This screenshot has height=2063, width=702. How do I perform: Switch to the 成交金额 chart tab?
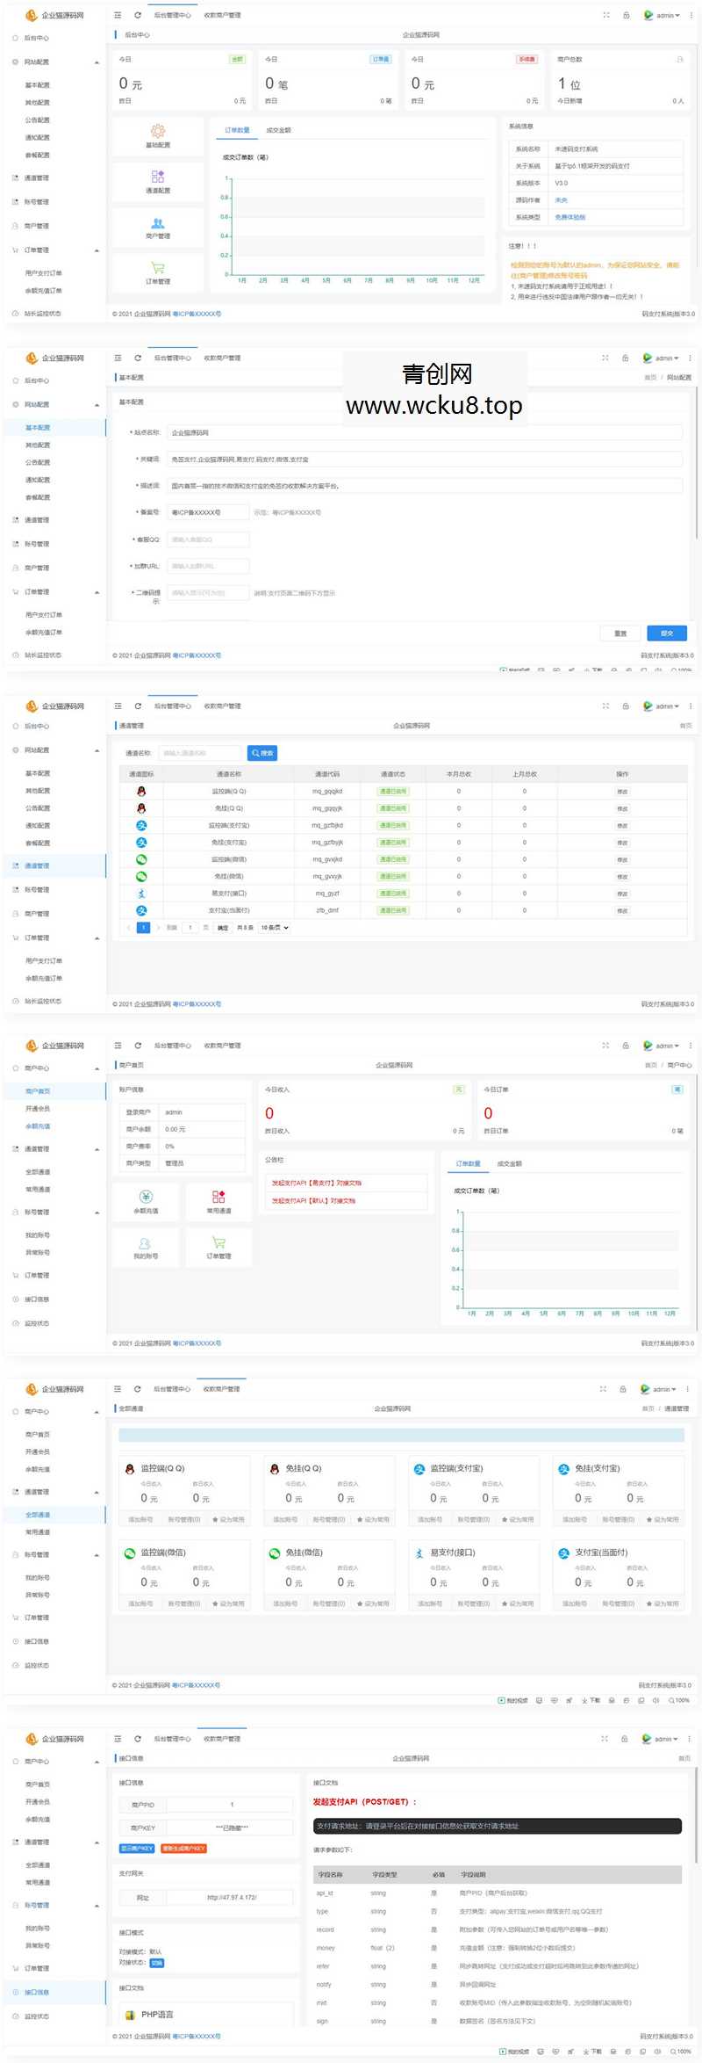(278, 130)
